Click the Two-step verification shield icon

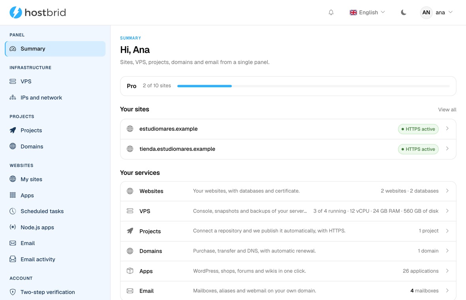(x=13, y=292)
